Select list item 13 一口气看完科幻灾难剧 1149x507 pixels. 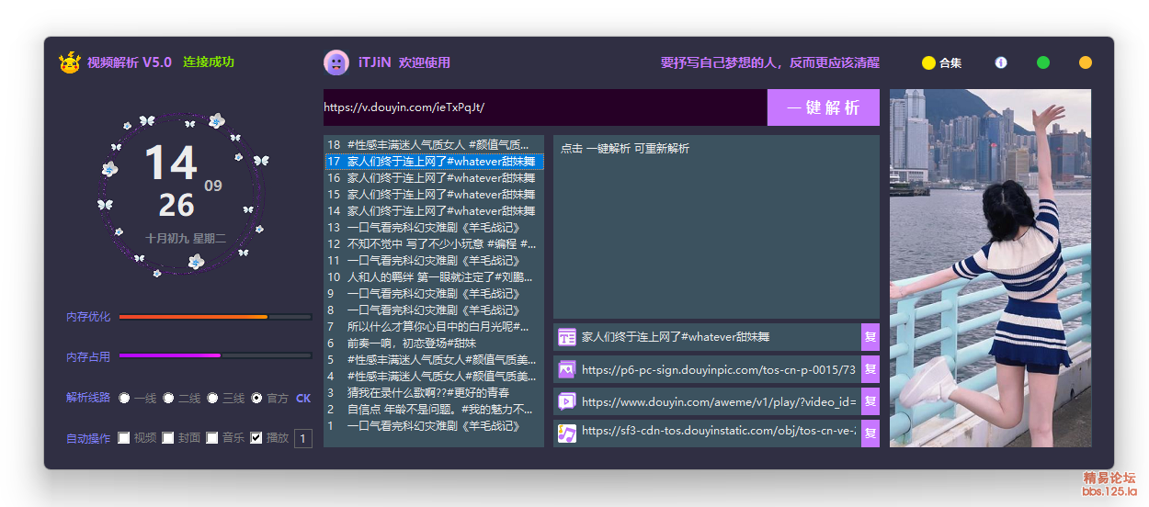point(432,228)
